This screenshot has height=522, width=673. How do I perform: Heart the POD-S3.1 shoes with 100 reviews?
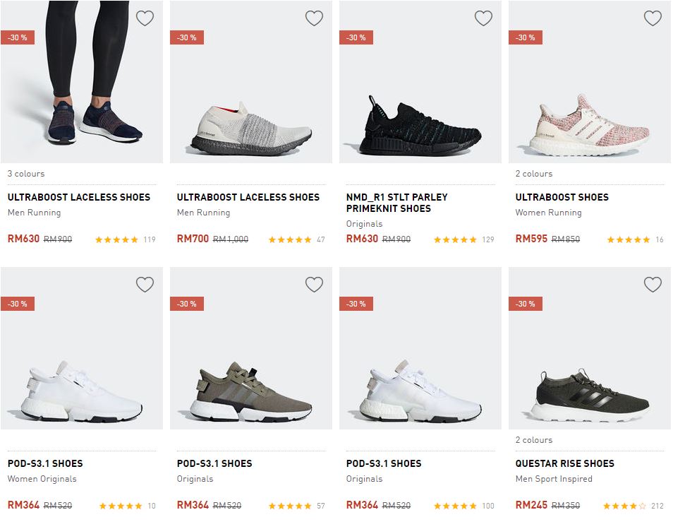point(483,285)
